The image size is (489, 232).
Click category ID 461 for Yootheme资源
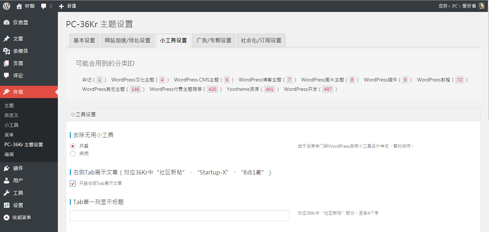(x=270, y=89)
